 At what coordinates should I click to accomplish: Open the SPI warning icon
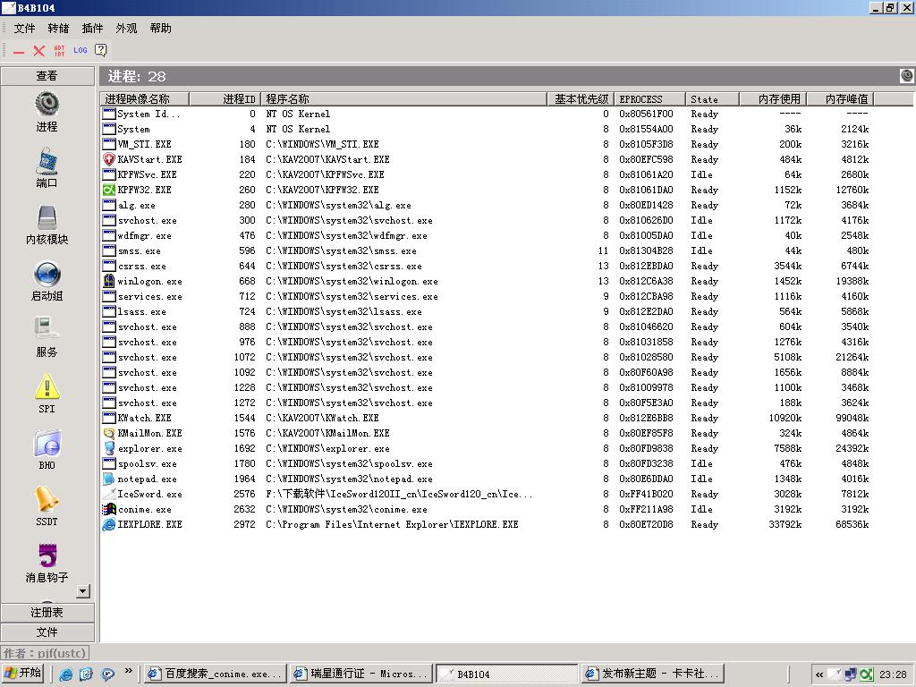tap(47, 386)
